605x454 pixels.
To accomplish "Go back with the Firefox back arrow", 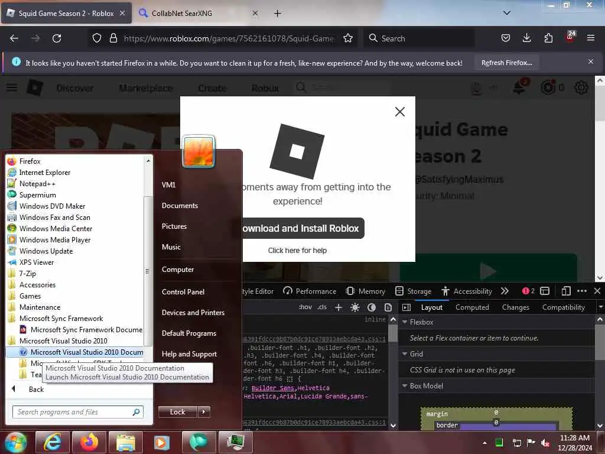I will coord(14,38).
